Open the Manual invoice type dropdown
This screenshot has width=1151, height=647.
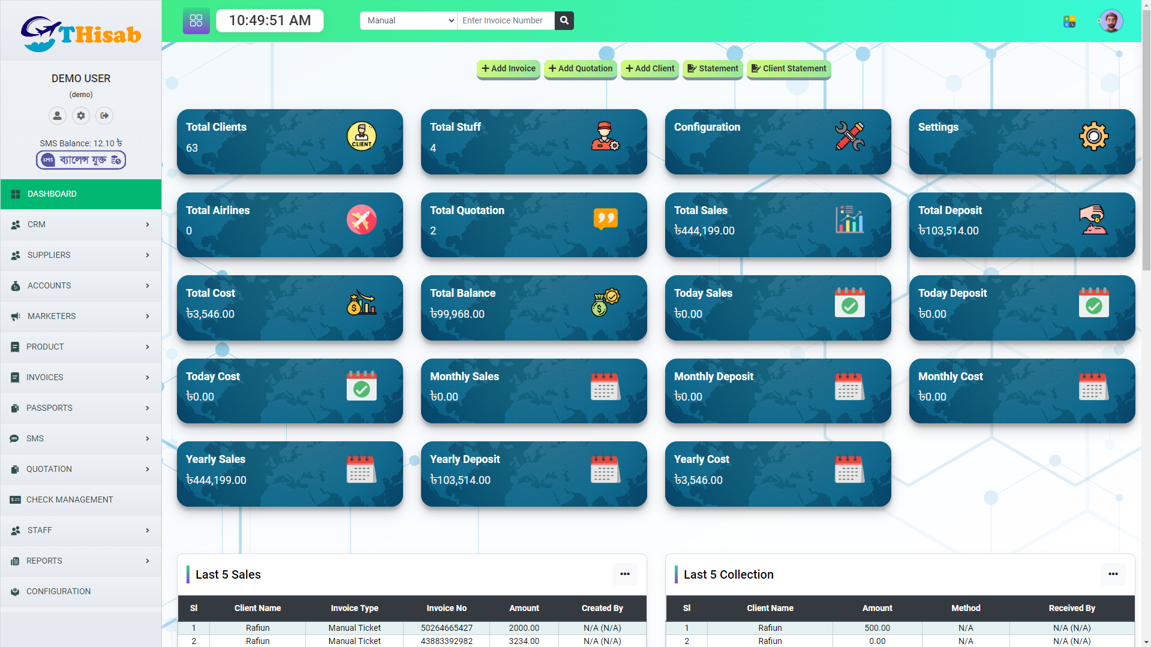click(x=408, y=20)
